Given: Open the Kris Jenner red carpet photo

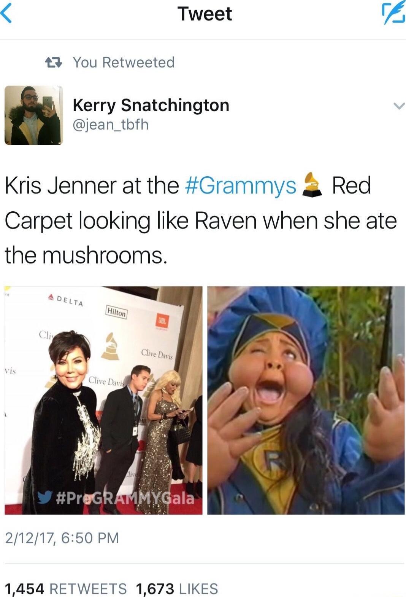Looking at the screenshot, I should pos(103,400).
